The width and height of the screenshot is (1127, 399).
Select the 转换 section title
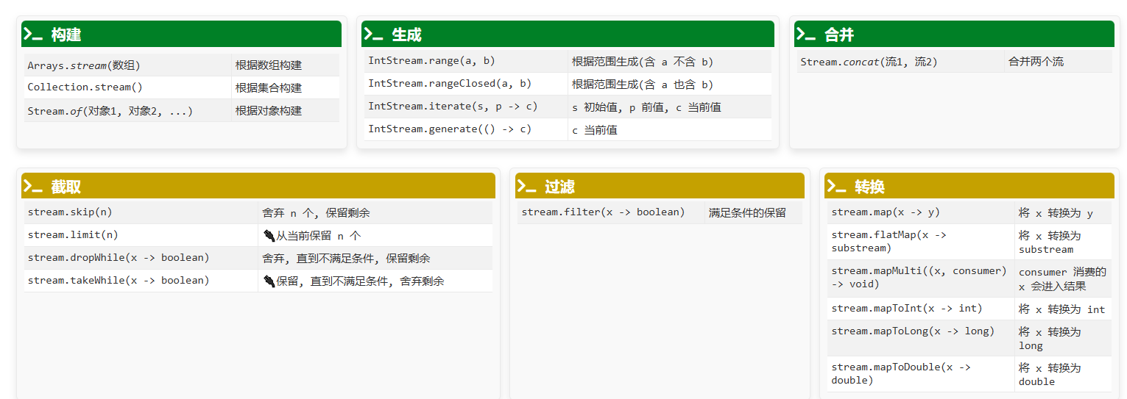point(869,187)
